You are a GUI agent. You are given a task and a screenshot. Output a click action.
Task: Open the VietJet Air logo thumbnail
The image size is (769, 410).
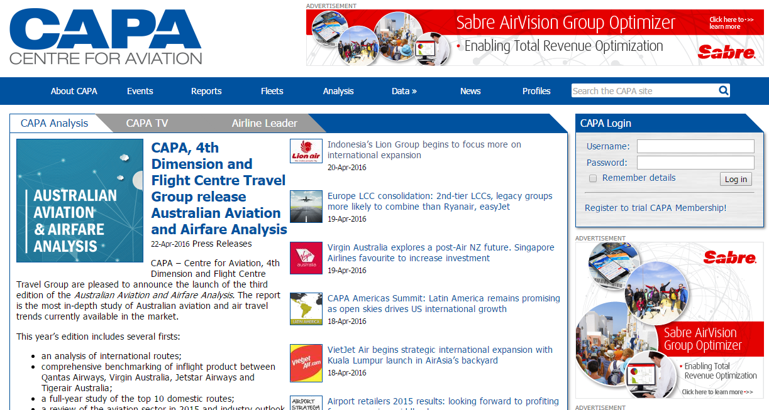tap(306, 363)
